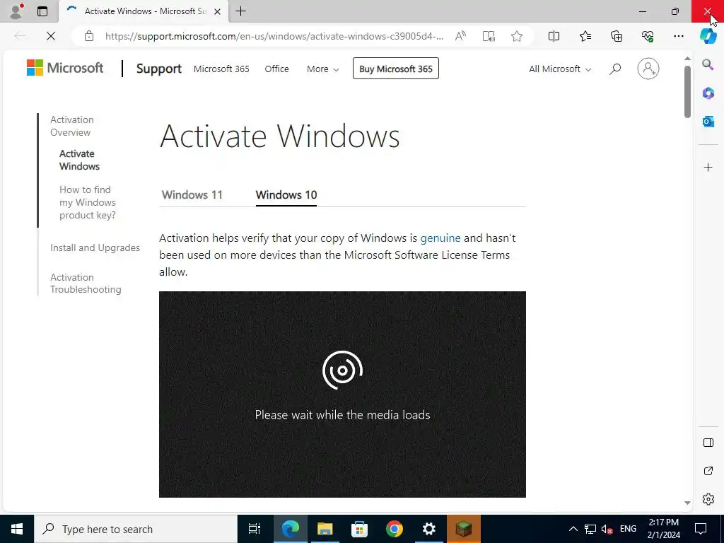Collapse Activation Overview section in sidebar

coord(71,126)
